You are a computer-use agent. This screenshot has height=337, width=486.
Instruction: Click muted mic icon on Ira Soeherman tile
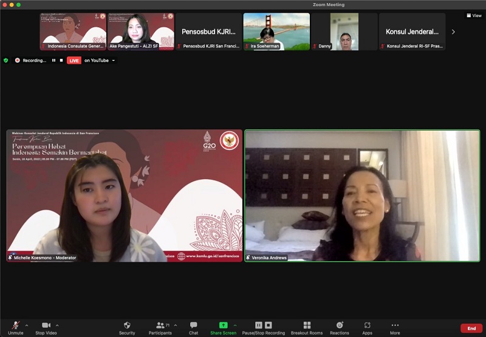(x=247, y=46)
